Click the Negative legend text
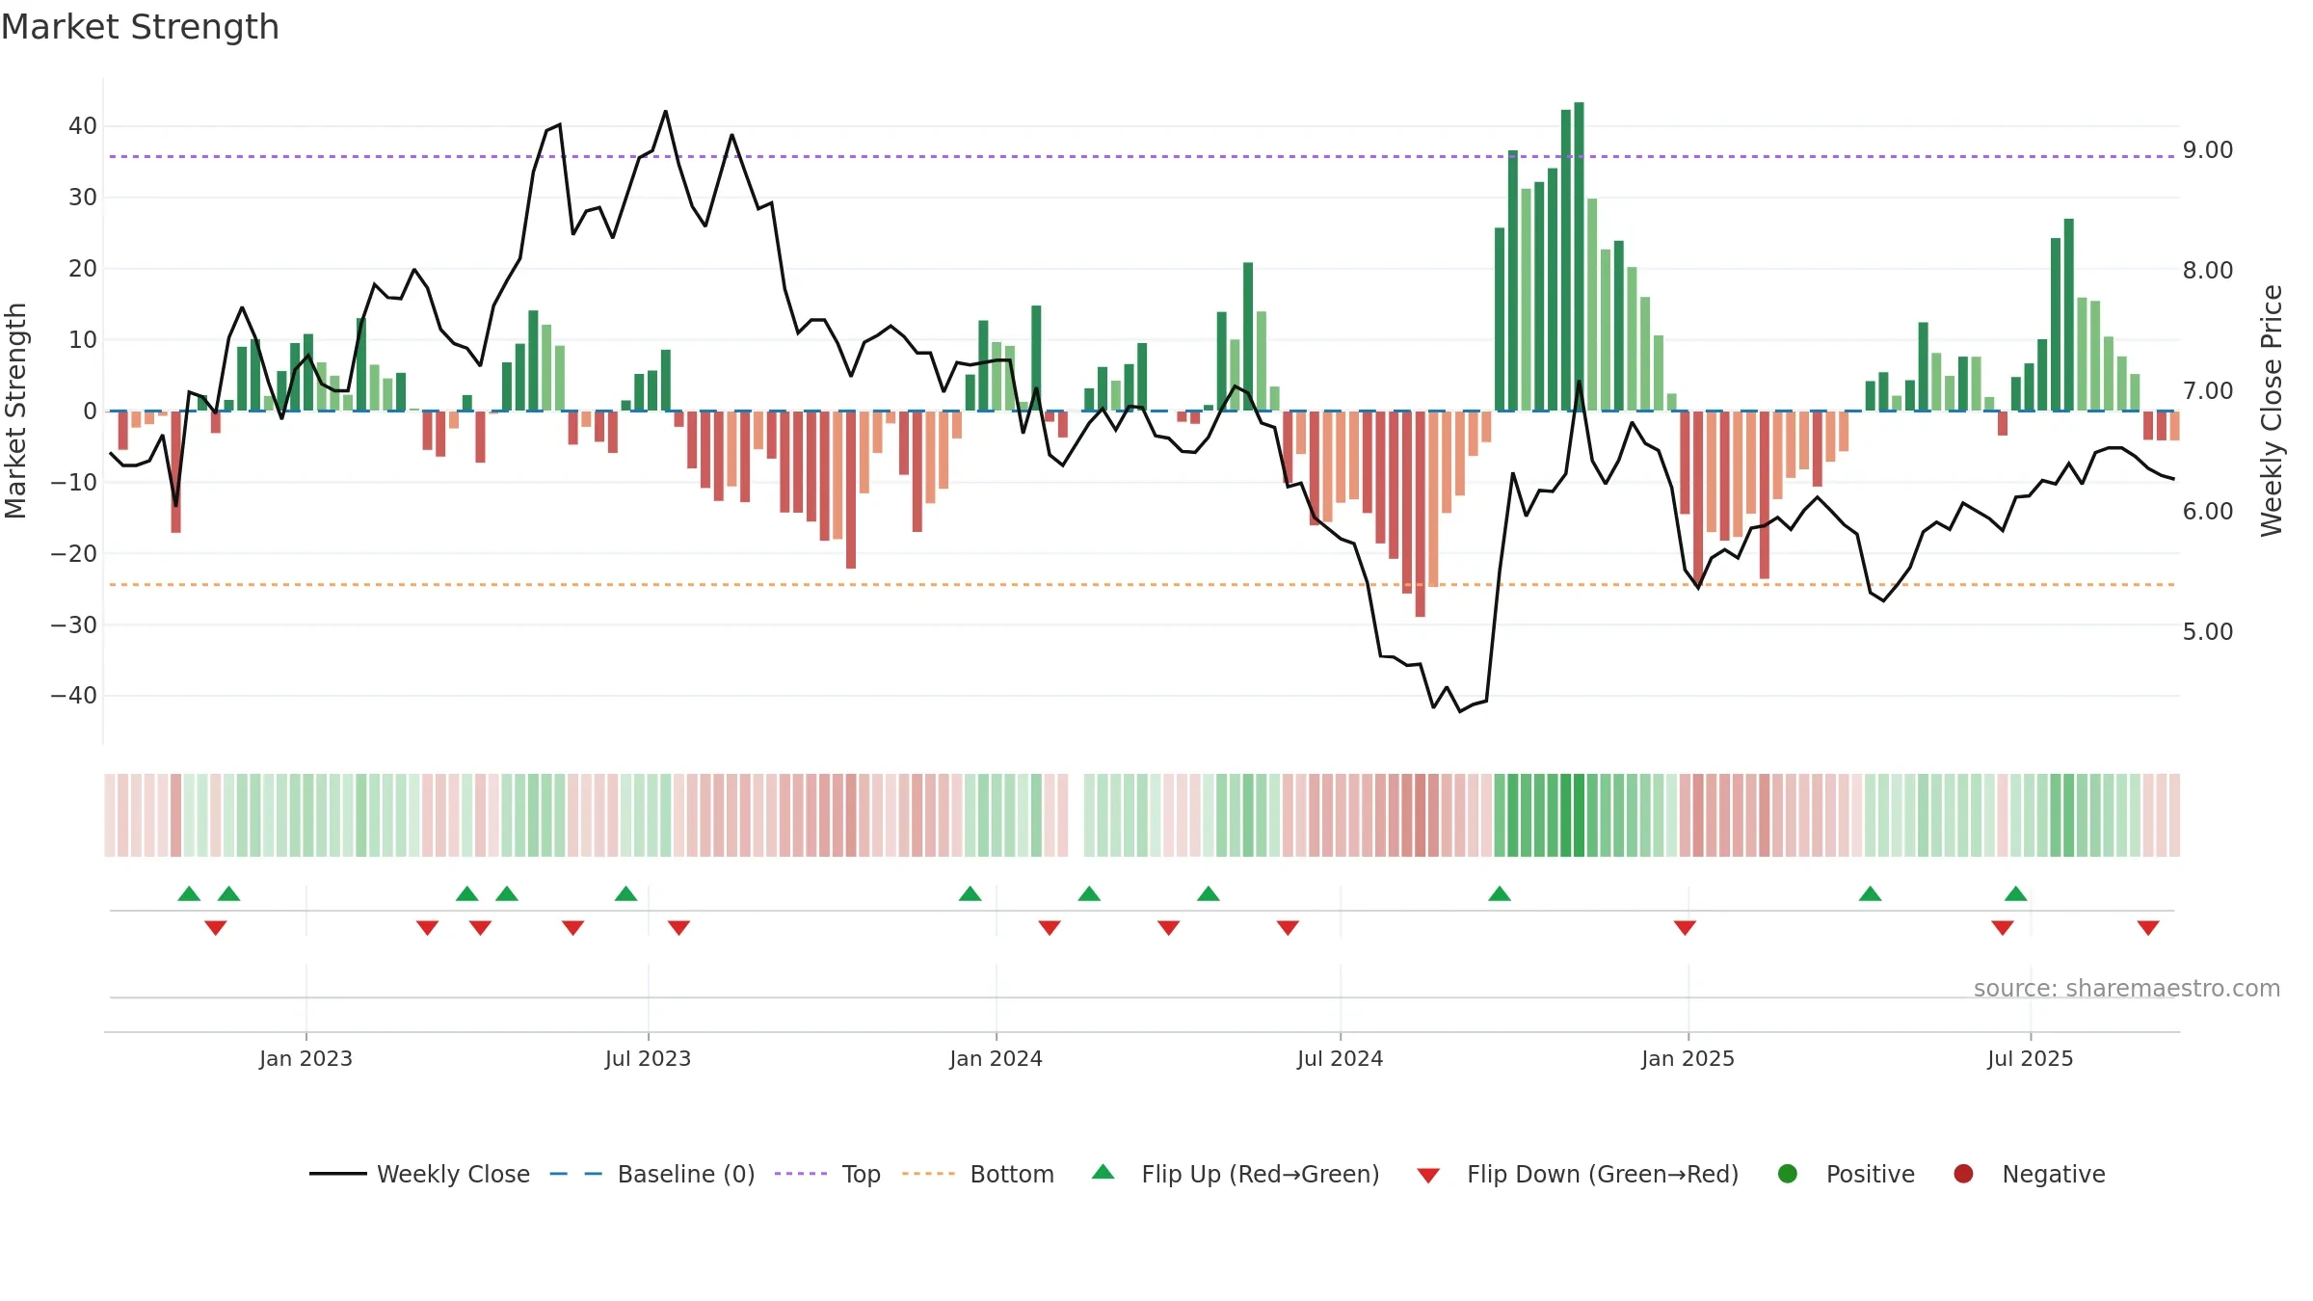The width and height of the screenshot is (2313, 1301). [x=2054, y=1174]
